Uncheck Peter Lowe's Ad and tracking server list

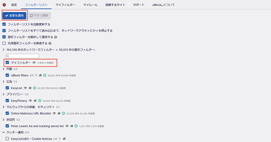coord(7,126)
